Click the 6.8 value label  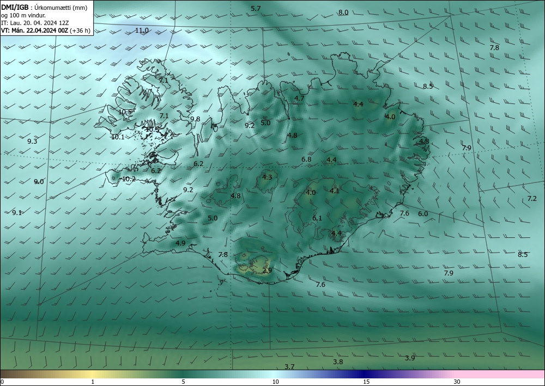tap(306, 160)
